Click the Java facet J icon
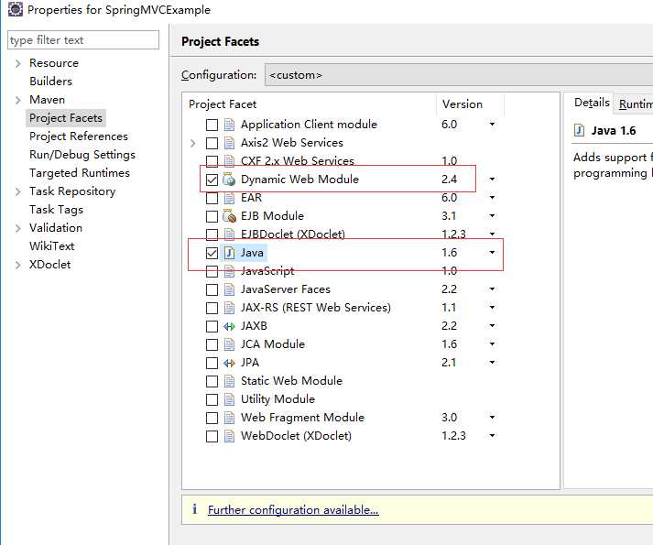653x545 pixels. pos(229,253)
